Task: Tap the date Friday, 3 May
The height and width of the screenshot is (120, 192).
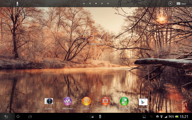Action: (x=96, y=44)
